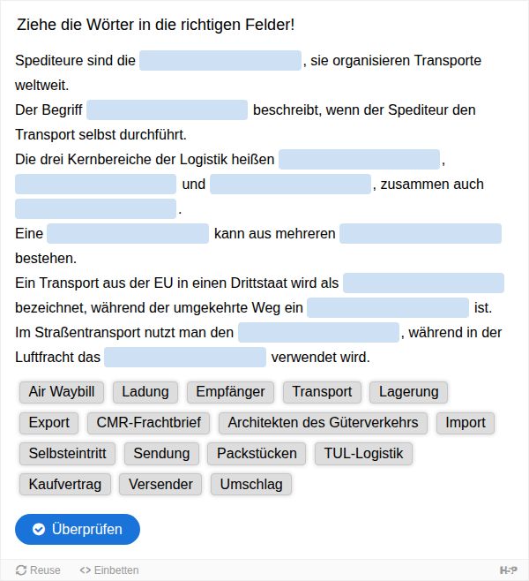Click blank field after 'Der Begriff'
The width and height of the screenshot is (529, 581).
coord(168,109)
